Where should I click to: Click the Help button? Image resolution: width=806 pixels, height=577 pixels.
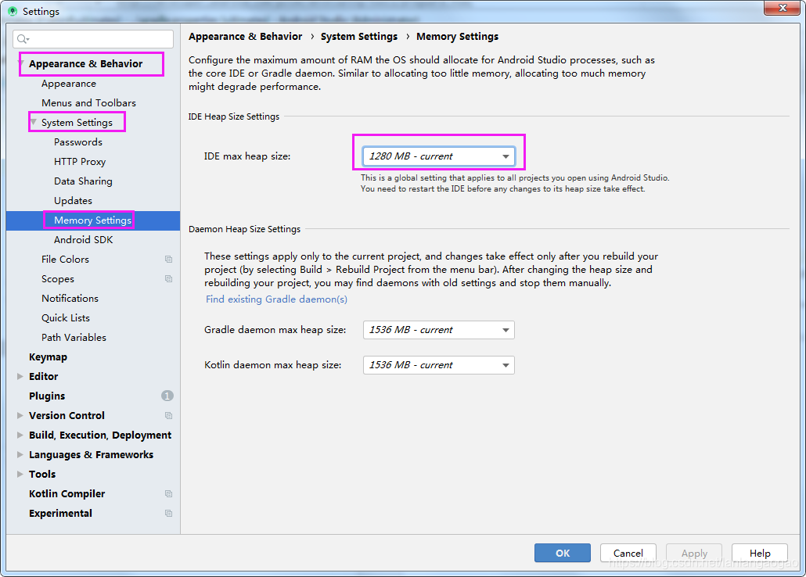tap(760, 553)
